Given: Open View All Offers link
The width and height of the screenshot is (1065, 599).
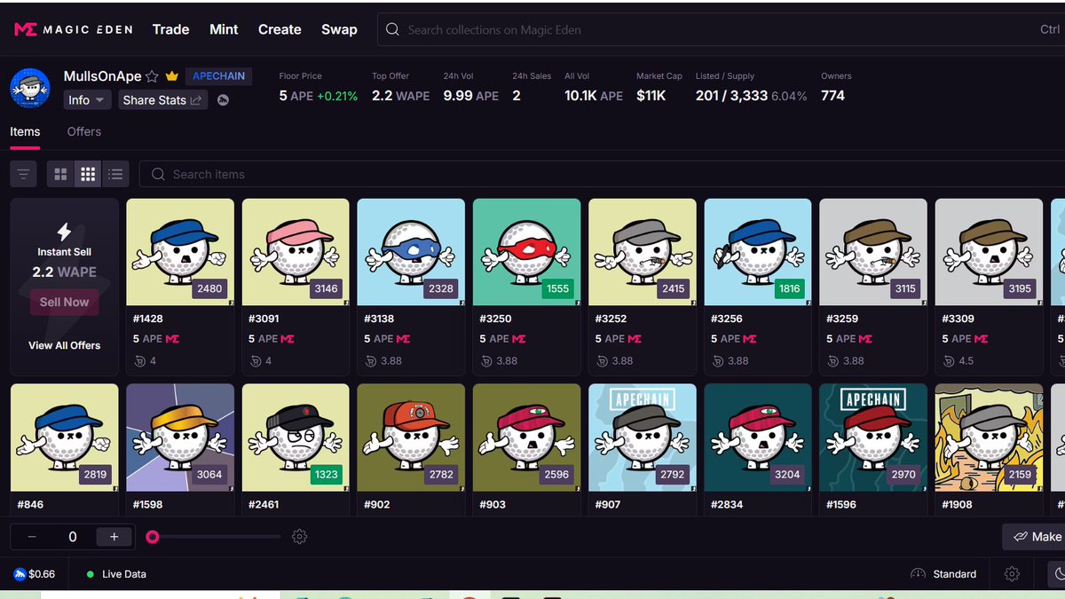Looking at the screenshot, I should [x=64, y=345].
